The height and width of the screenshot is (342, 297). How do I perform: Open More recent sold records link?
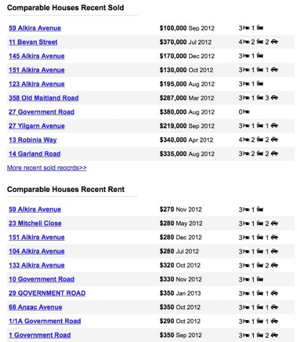[x=46, y=168]
